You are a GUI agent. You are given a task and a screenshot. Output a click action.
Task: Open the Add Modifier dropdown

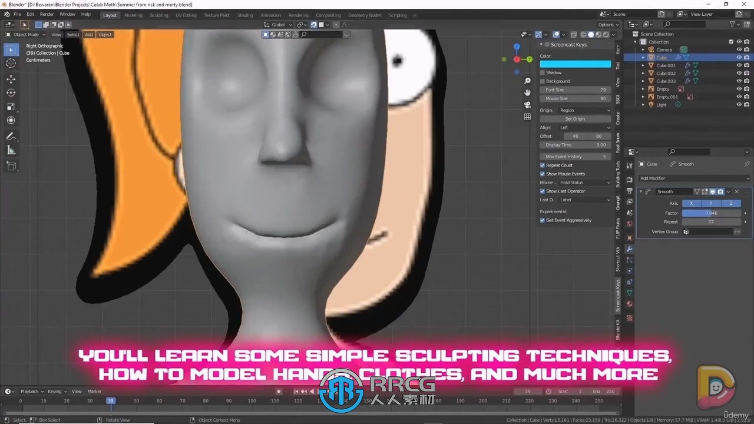tap(695, 178)
